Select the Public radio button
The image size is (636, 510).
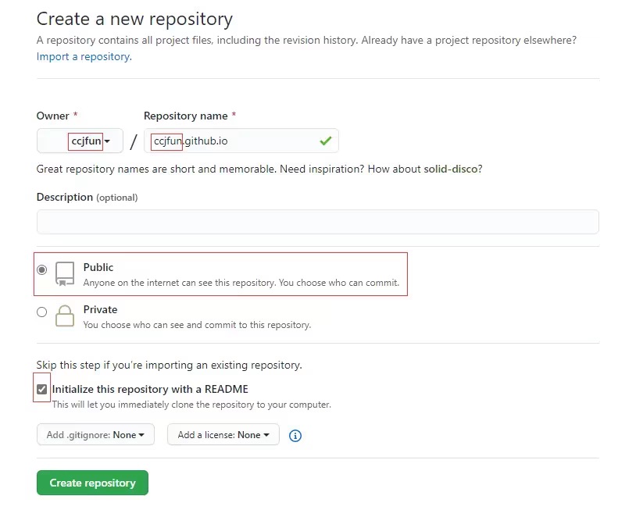pos(42,270)
